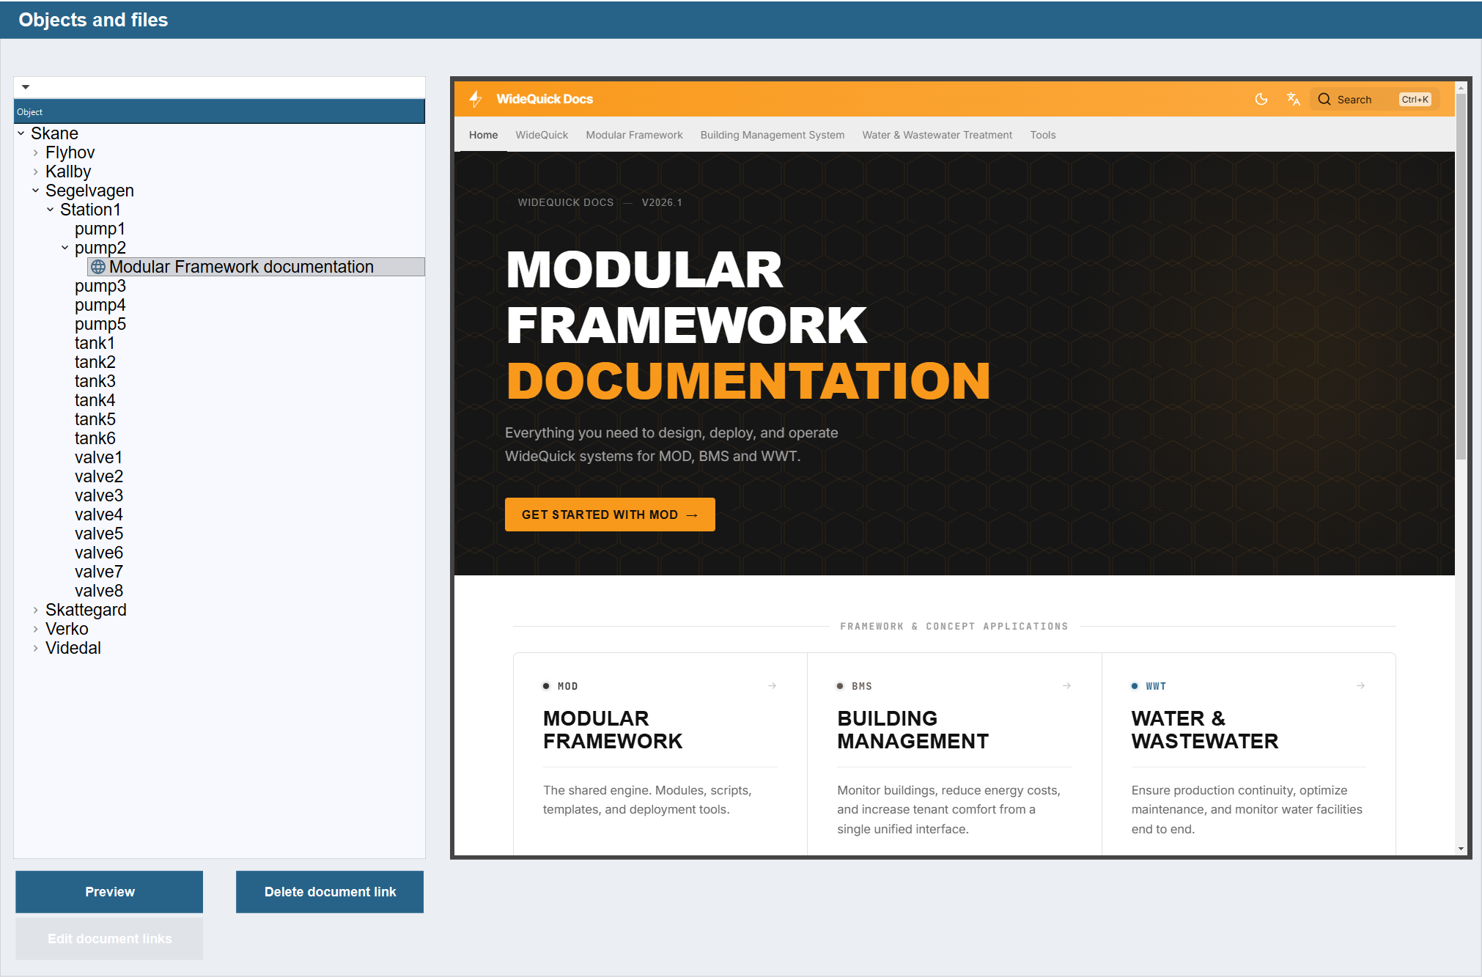
Task: Click the docs Search input field
Action: [x=1374, y=99]
